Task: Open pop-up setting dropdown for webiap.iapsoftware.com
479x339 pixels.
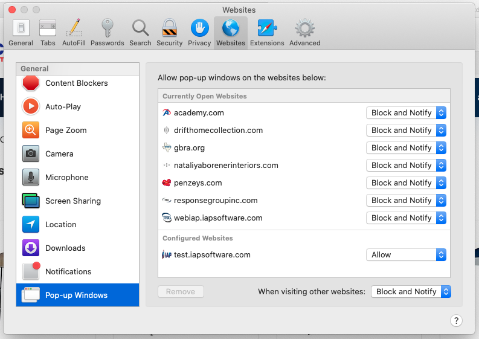Action: pos(406,218)
